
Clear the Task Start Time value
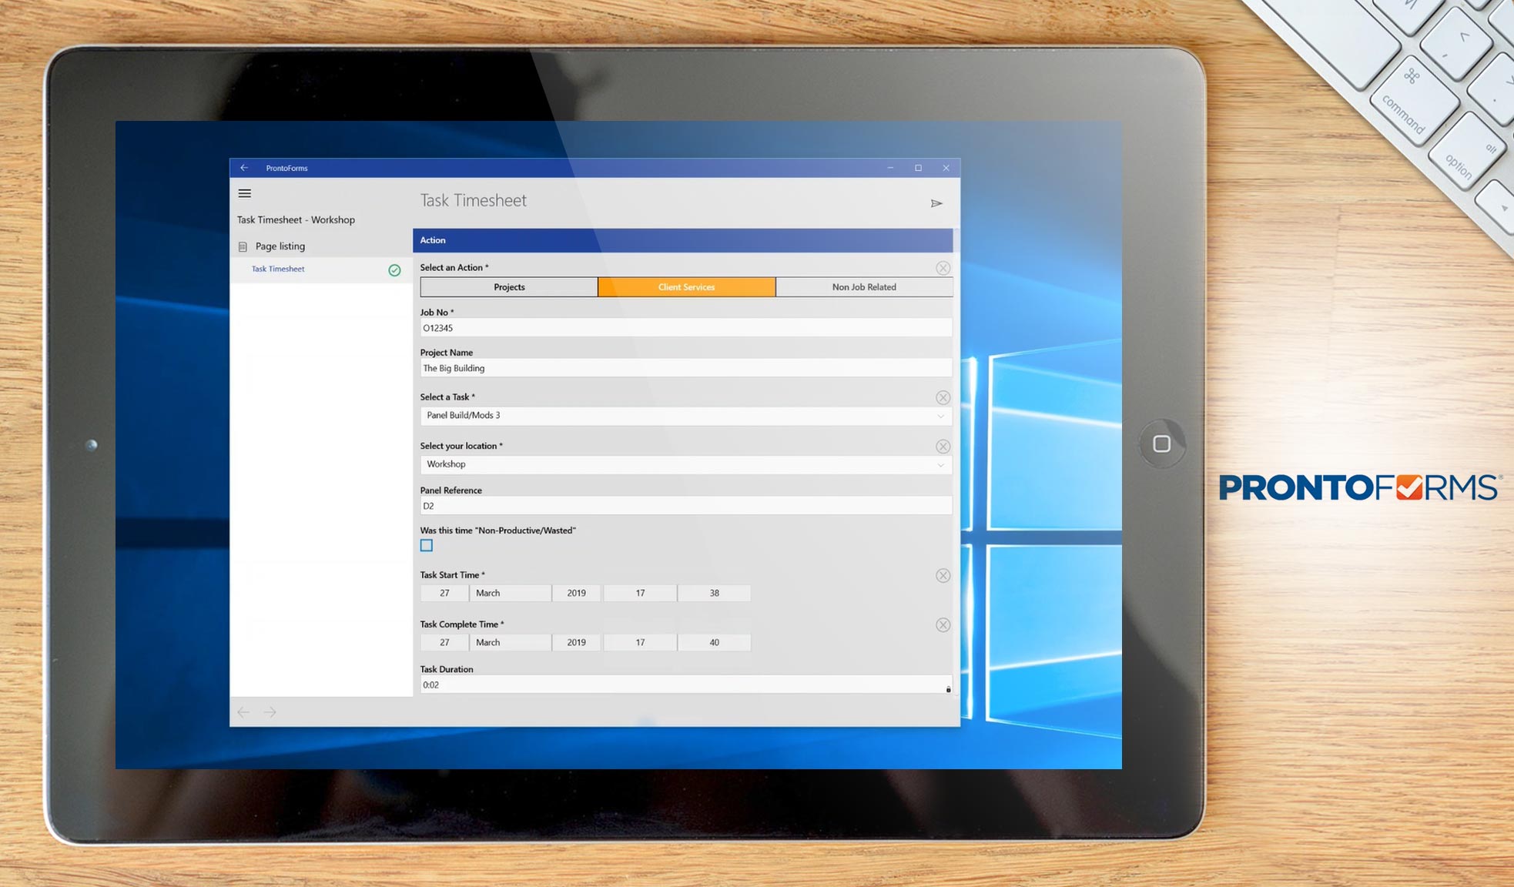click(943, 575)
